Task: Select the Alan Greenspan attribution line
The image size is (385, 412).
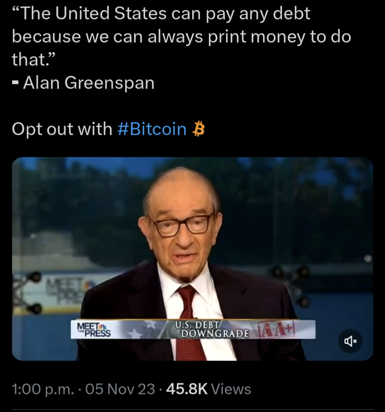Action: point(83,83)
